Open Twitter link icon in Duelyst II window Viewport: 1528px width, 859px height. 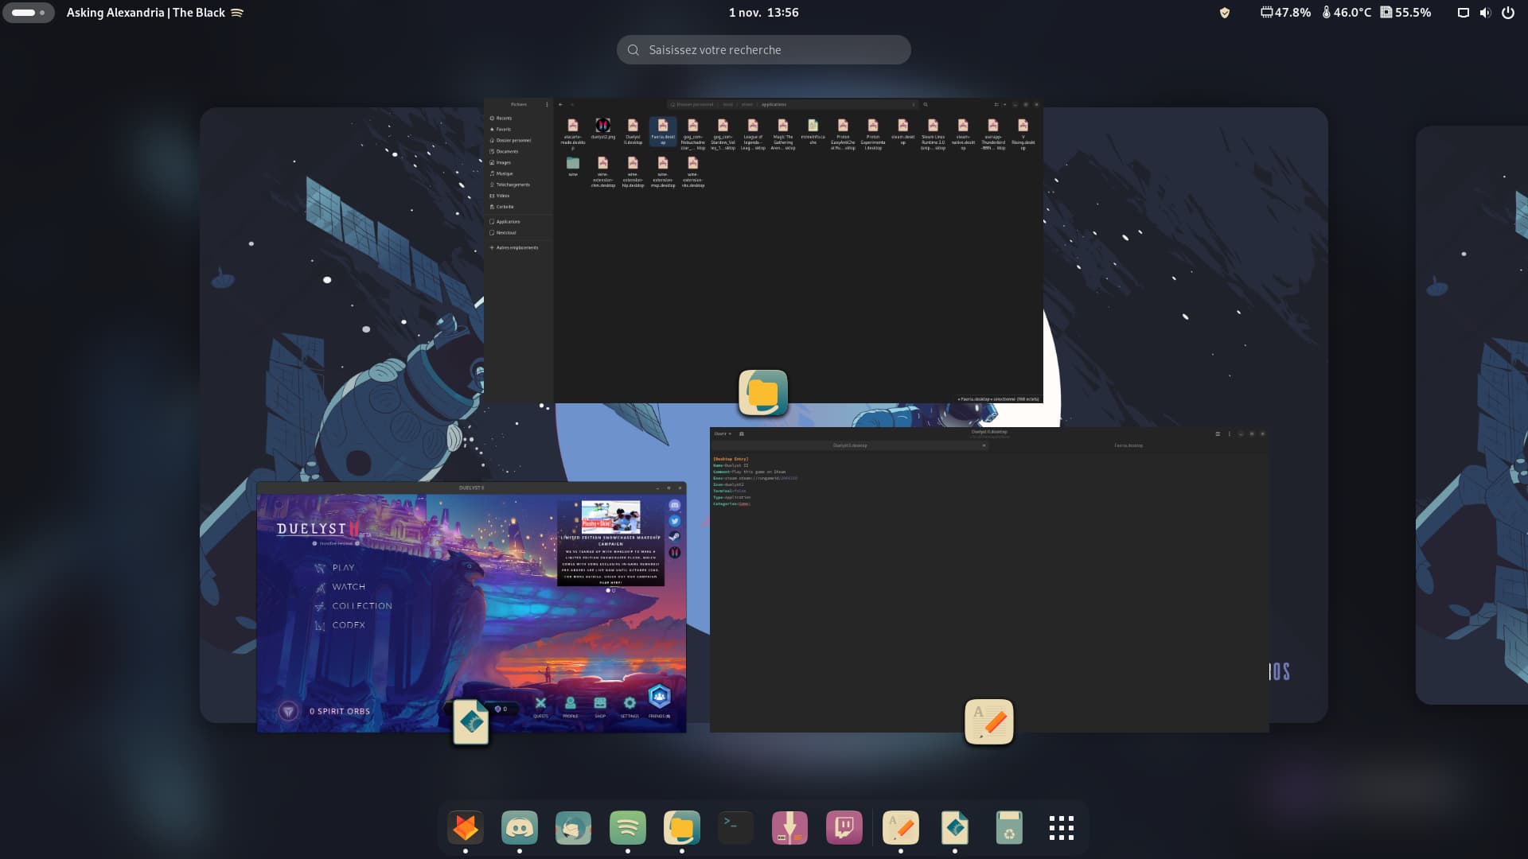[675, 521]
